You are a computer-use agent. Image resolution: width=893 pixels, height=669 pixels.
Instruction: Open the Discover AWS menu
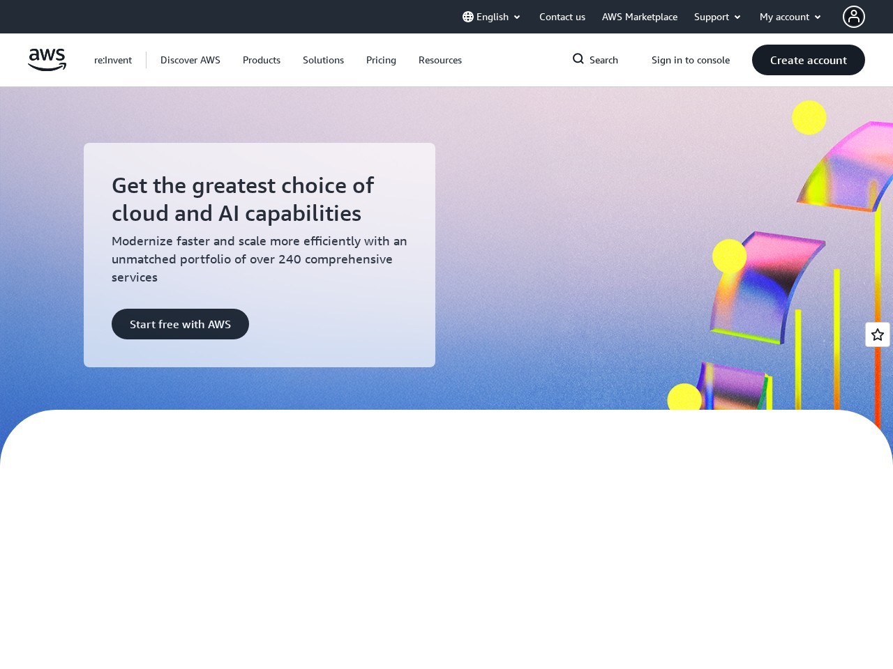pyautogui.click(x=190, y=60)
